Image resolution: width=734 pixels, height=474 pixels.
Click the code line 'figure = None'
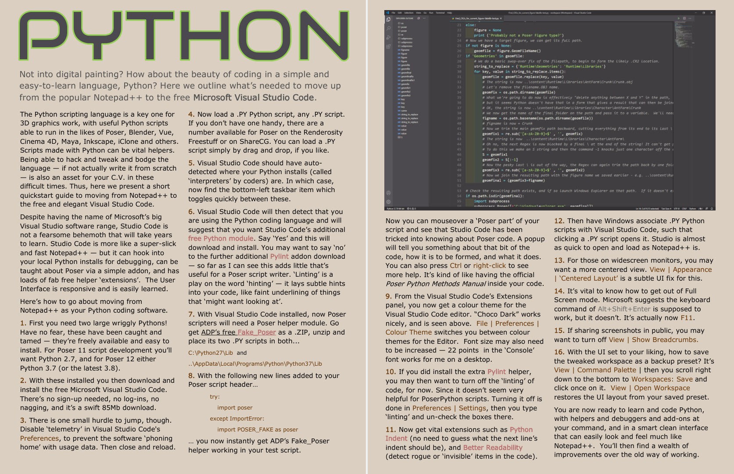pyautogui.click(x=487, y=30)
